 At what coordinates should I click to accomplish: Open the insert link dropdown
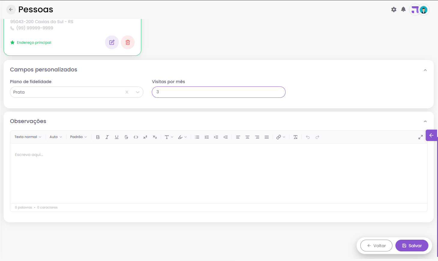point(281,137)
